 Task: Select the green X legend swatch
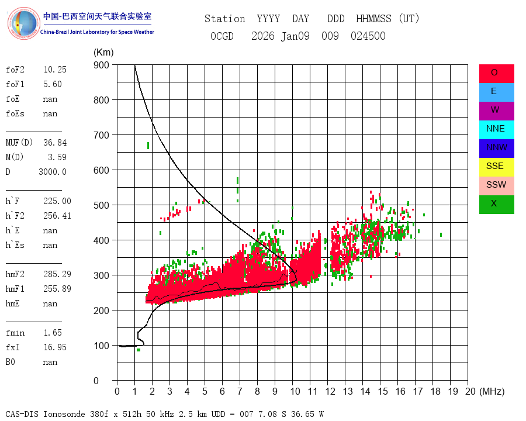tap(496, 205)
